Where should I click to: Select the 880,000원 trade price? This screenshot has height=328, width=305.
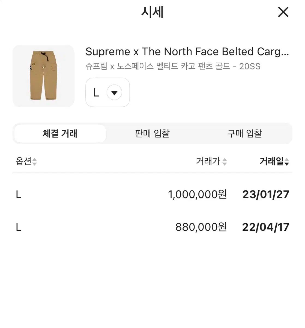click(x=201, y=227)
